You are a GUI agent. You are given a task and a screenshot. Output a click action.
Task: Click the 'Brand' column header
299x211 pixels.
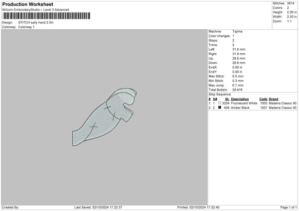point(274,99)
